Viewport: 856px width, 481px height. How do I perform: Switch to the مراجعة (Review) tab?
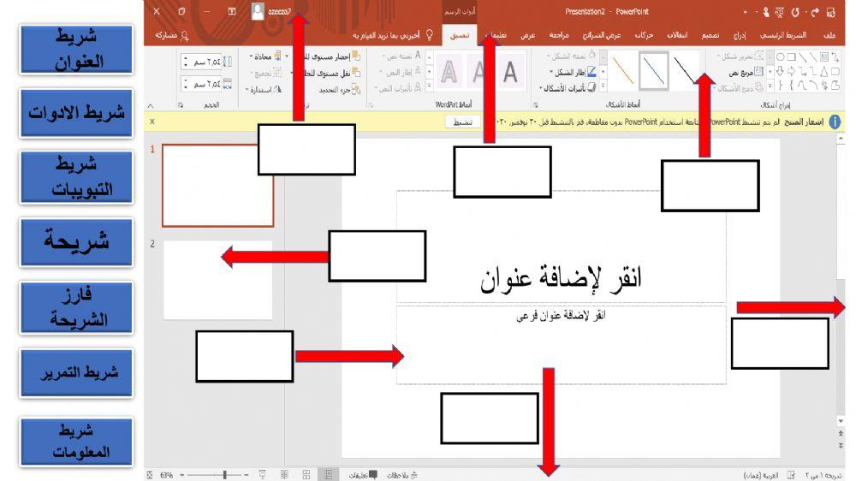click(x=559, y=35)
